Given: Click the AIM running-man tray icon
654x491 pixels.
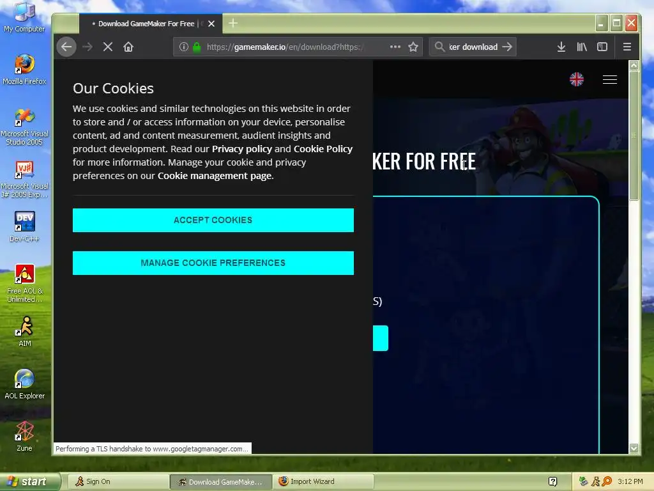Looking at the screenshot, I should point(595,481).
